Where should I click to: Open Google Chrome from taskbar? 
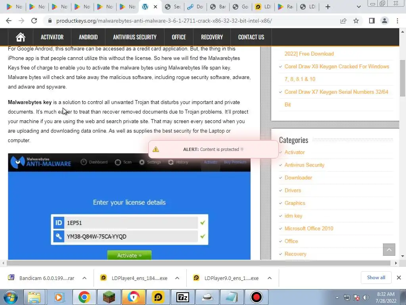tap(84, 297)
